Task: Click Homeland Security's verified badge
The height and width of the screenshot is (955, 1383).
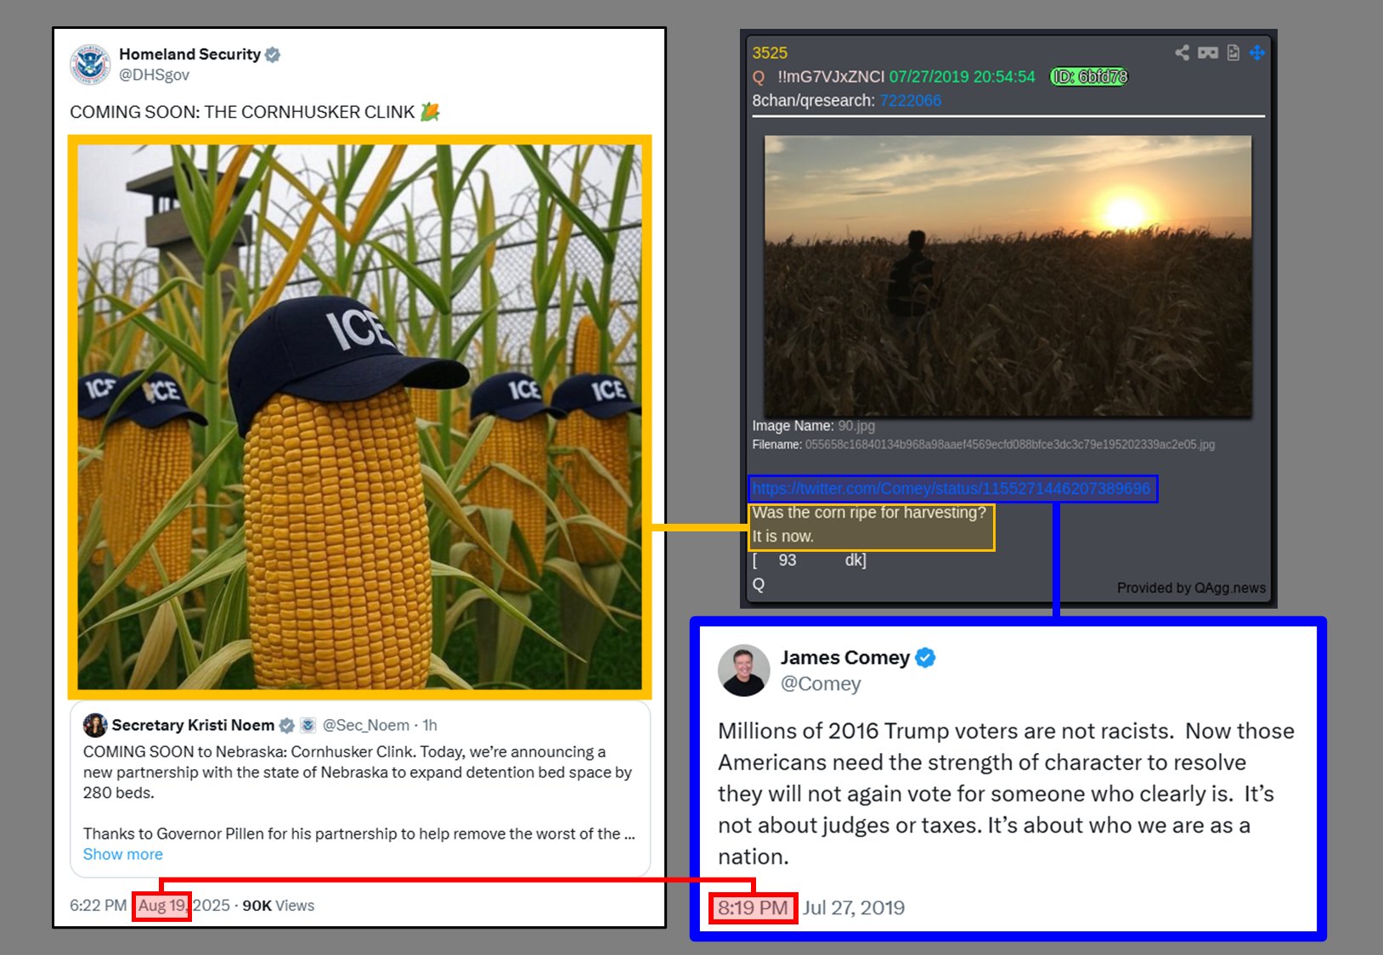Action: [x=273, y=54]
